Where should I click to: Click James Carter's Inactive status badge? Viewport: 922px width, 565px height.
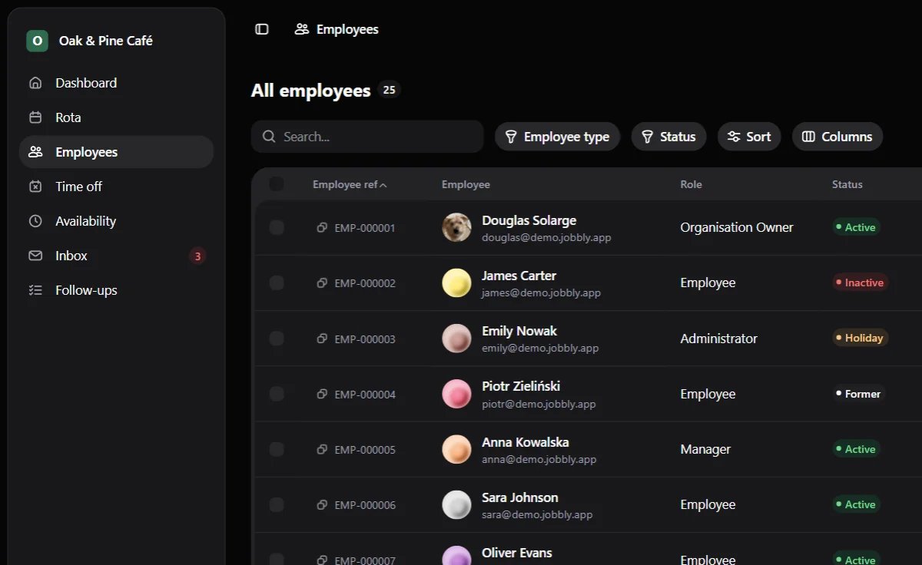click(x=861, y=282)
